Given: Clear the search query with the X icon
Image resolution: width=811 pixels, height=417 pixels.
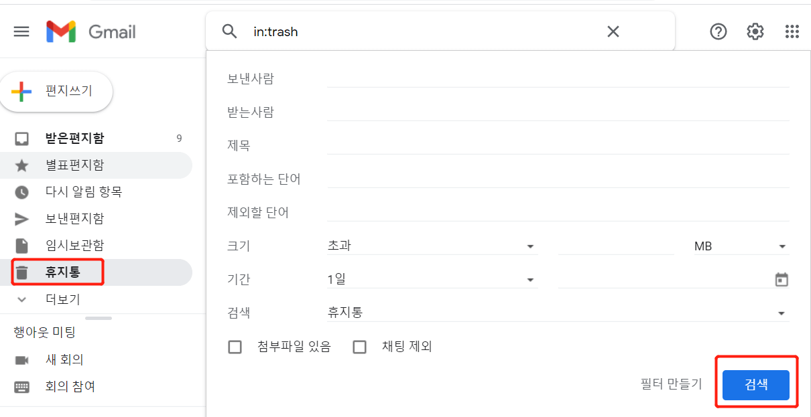Looking at the screenshot, I should pyautogui.click(x=613, y=31).
